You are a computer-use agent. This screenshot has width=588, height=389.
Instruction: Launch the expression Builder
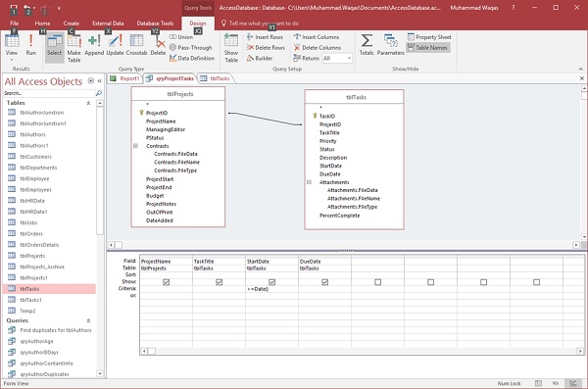(x=260, y=58)
